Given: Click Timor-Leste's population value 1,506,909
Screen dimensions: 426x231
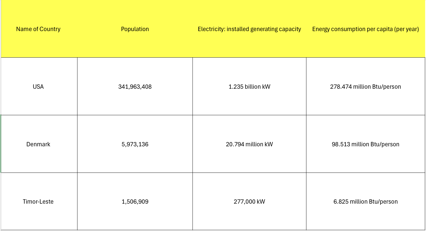Looking at the screenshot, I should [135, 202].
